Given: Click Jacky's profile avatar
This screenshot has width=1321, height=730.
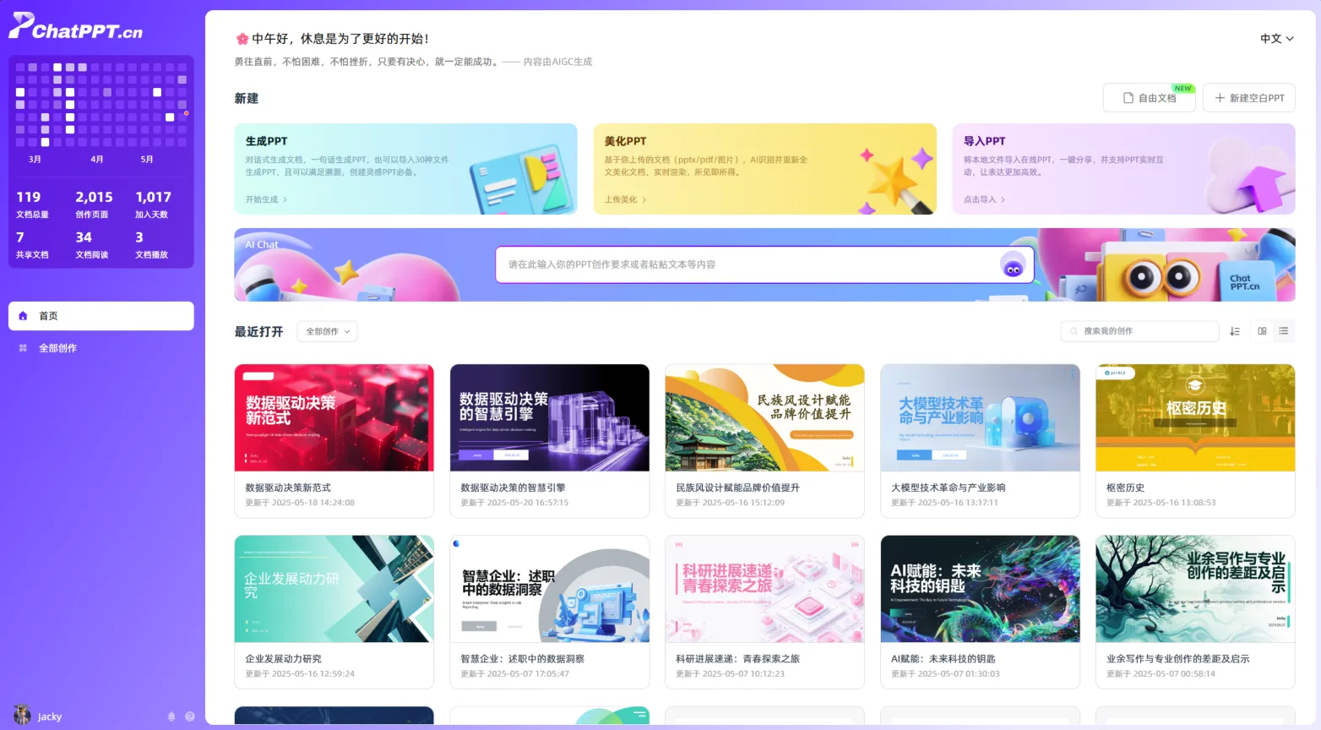Looking at the screenshot, I should [x=22, y=715].
